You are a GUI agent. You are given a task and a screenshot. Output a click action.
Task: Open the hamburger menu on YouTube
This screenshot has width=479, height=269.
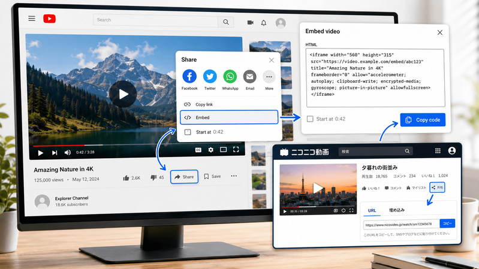[x=32, y=19]
